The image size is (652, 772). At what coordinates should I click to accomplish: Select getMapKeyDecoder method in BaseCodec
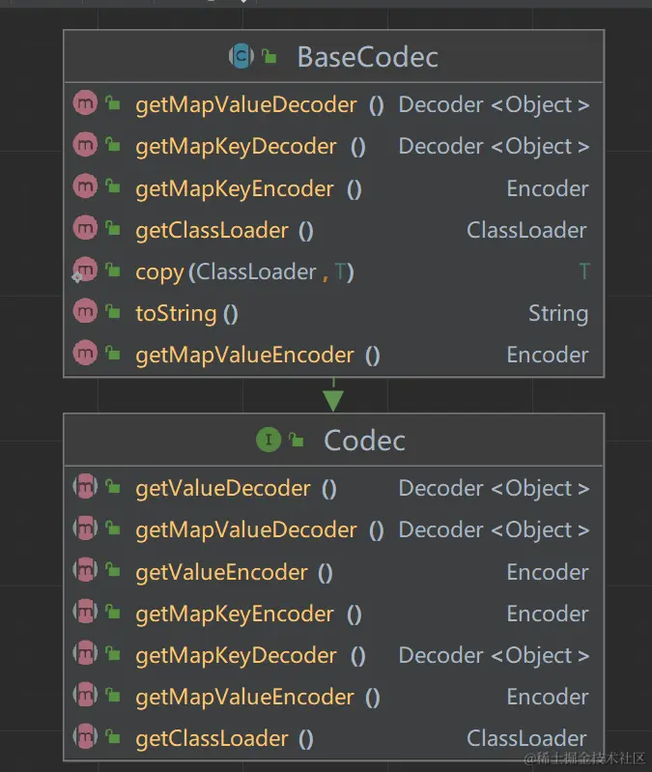[333, 146]
